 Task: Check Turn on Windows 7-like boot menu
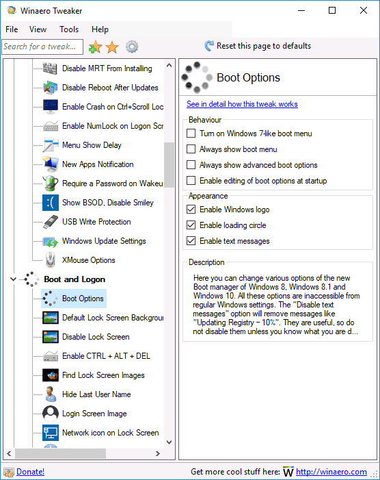click(191, 134)
